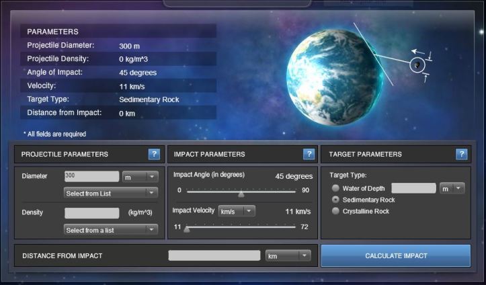The height and width of the screenshot is (285, 486).
Task: Click the Distance from Impact text field
Action: 214,256
